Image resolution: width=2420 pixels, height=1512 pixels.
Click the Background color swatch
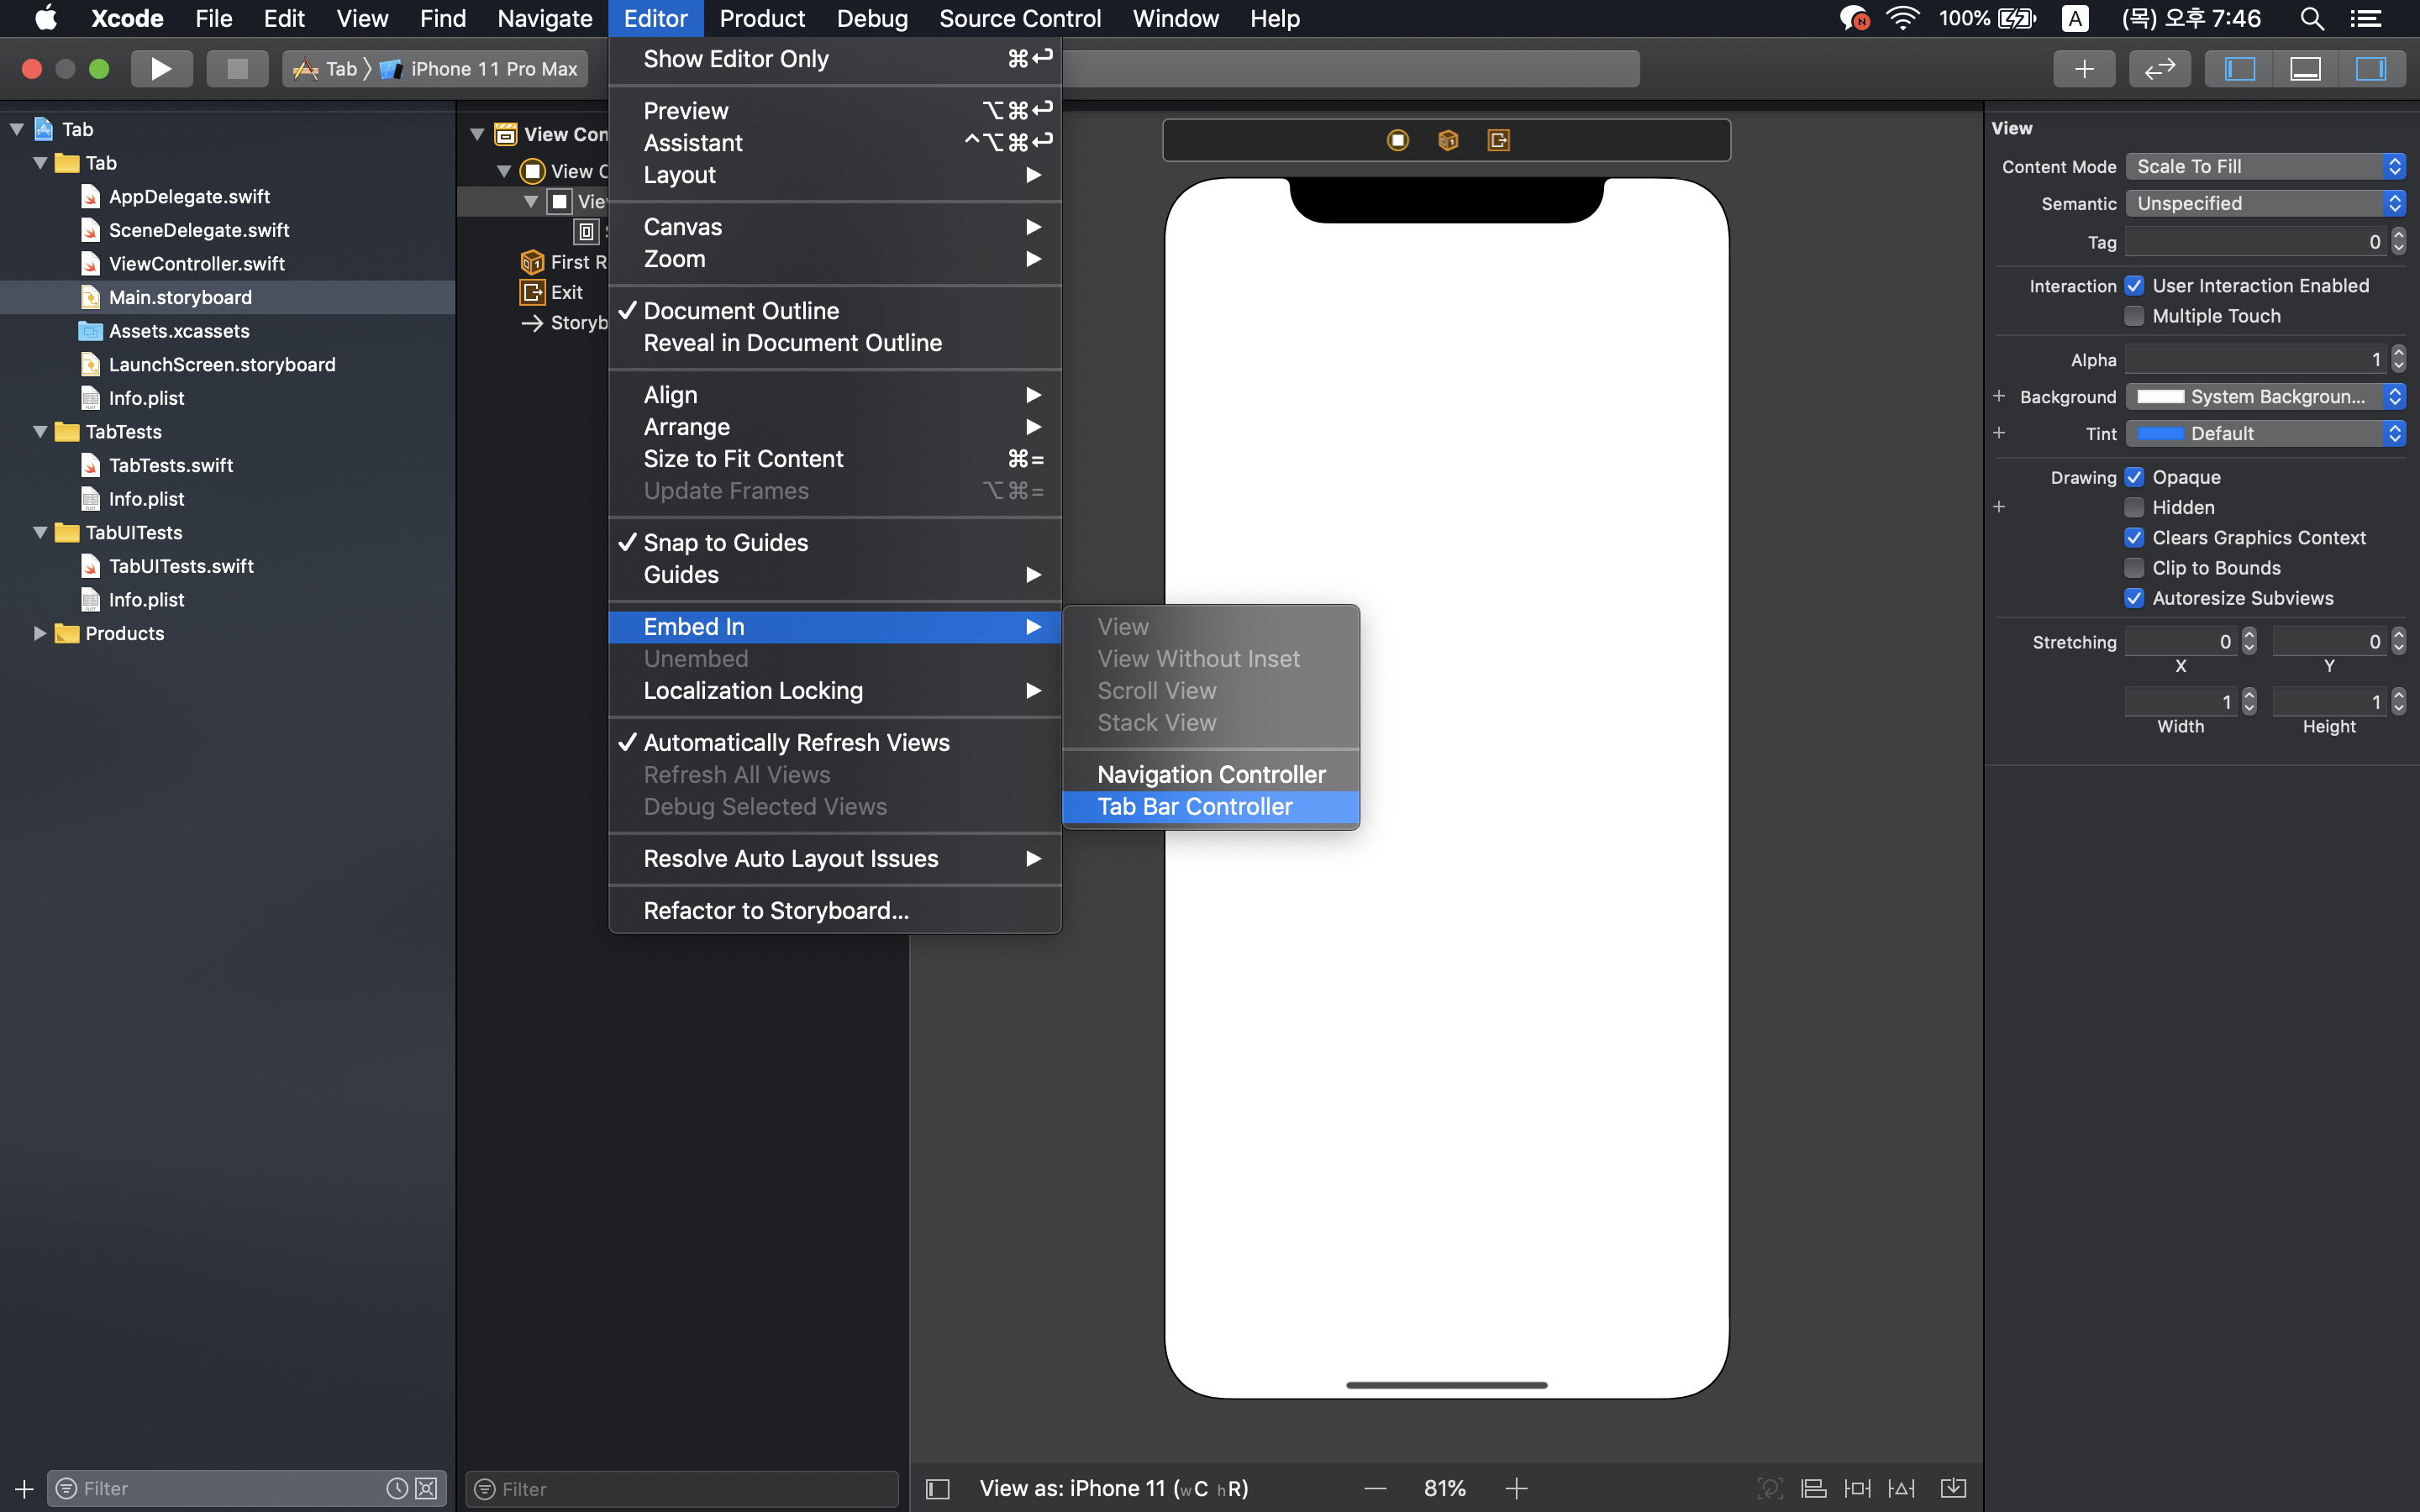point(2160,397)
